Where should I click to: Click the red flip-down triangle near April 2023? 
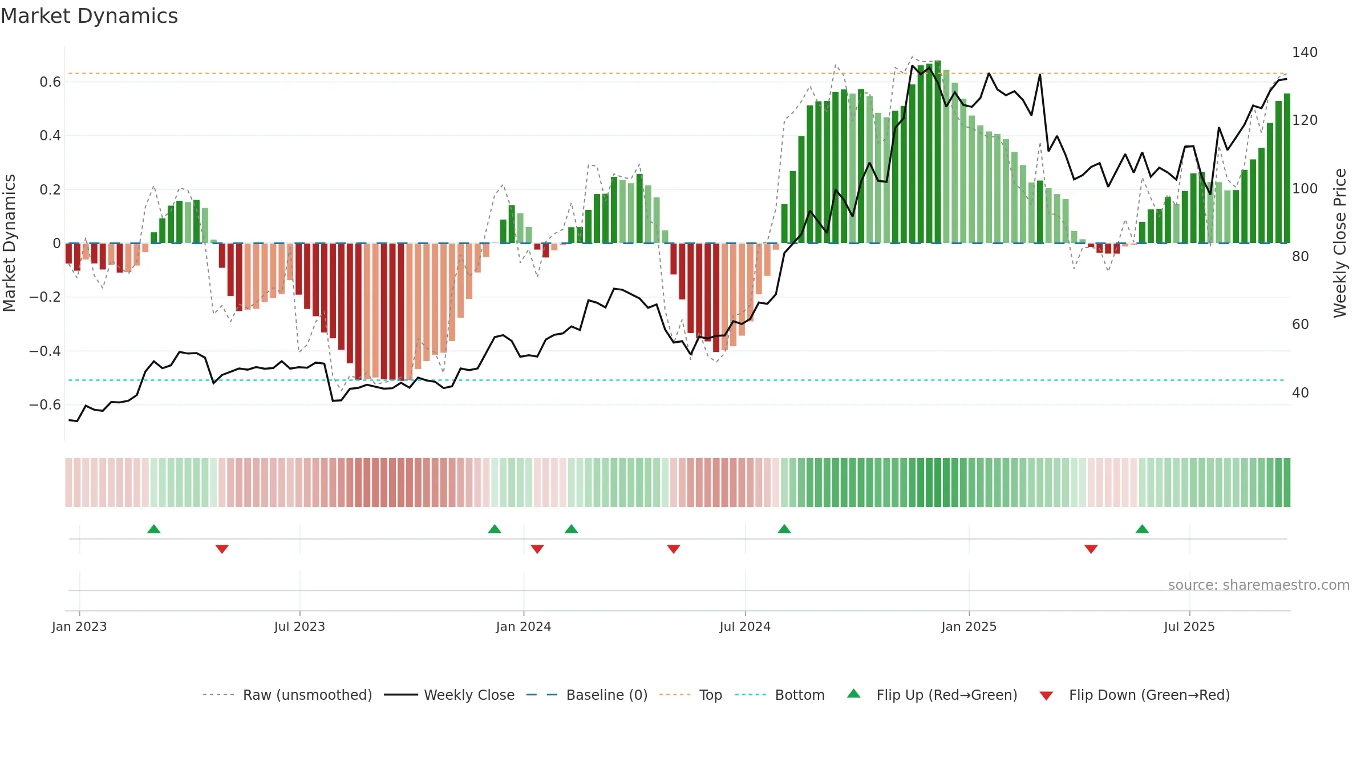coord(222,549)
